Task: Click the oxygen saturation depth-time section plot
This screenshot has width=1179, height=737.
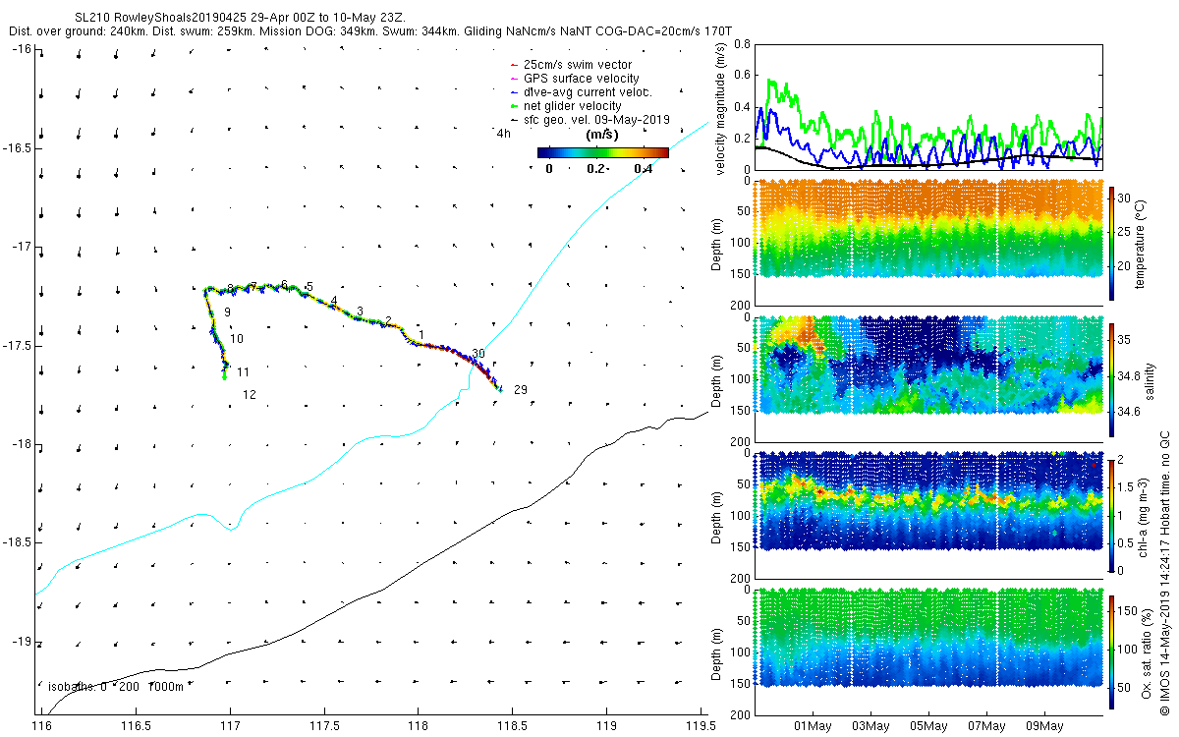Action: (926, 651)
